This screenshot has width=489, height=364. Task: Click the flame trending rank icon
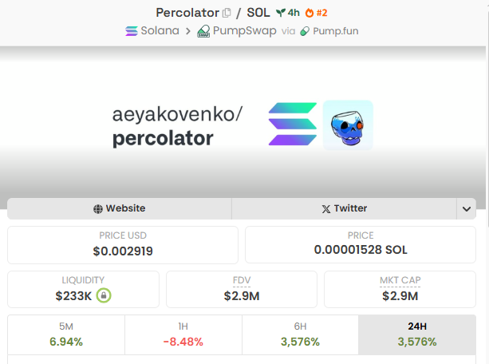310,13
